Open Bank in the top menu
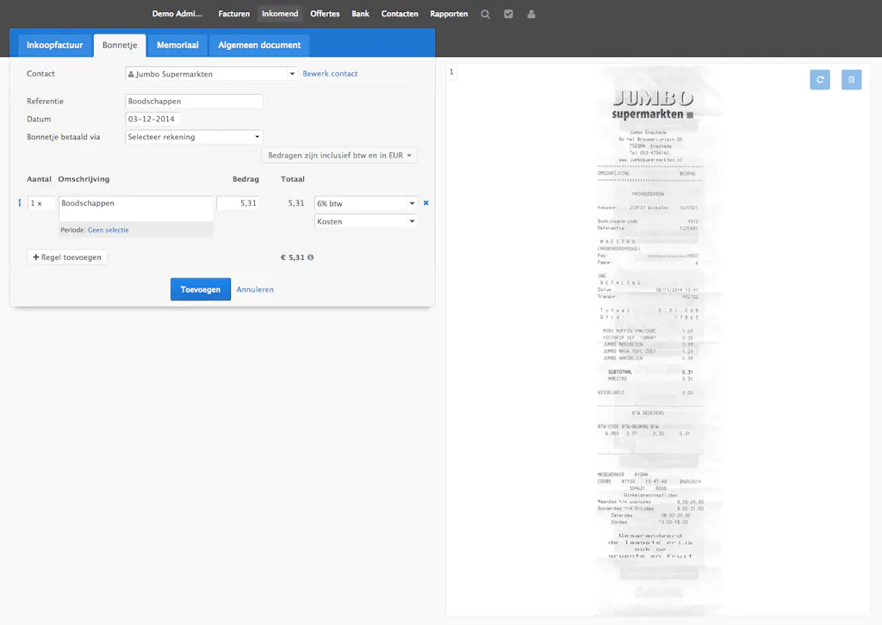 pyautogui.click(x=361, y=14)
